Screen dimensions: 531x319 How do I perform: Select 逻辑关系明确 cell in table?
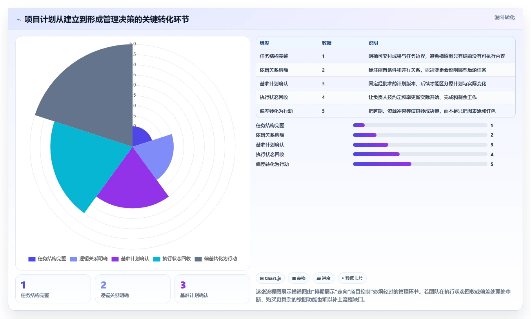point(274,70)
